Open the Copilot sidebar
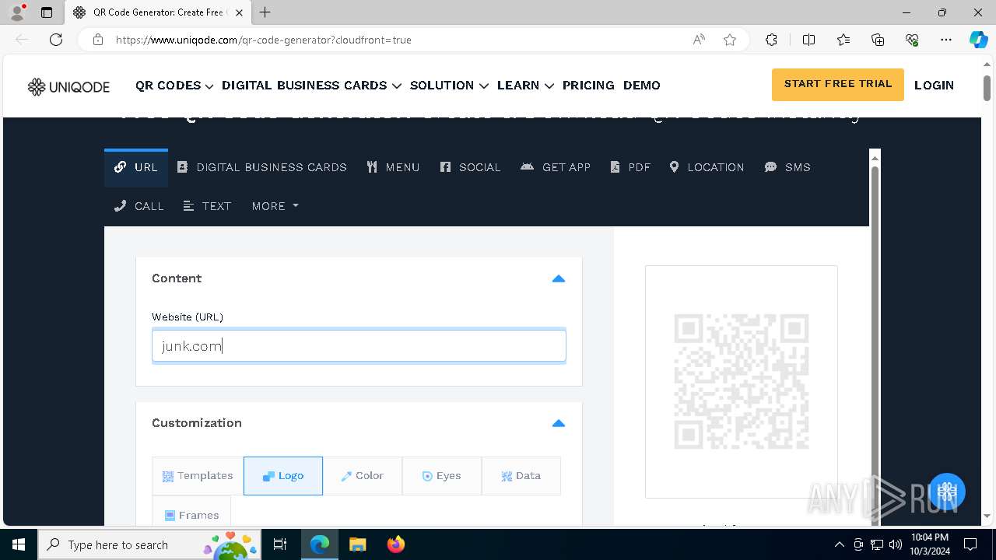Viewport: 996px width, 560px height. pos(978,40)
